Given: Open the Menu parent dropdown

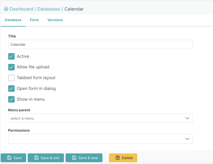Looking at the screenshot, I should (100, 118).
